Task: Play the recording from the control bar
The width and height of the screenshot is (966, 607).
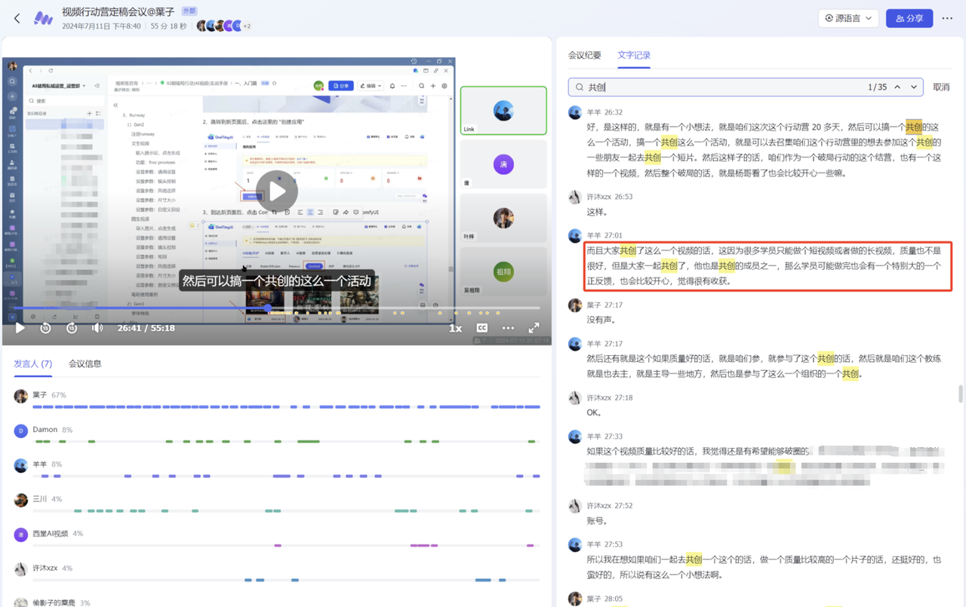Action: 20,328
